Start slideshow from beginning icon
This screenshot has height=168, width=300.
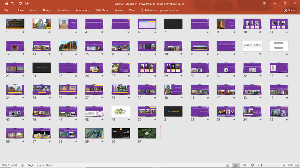point(27,4)
